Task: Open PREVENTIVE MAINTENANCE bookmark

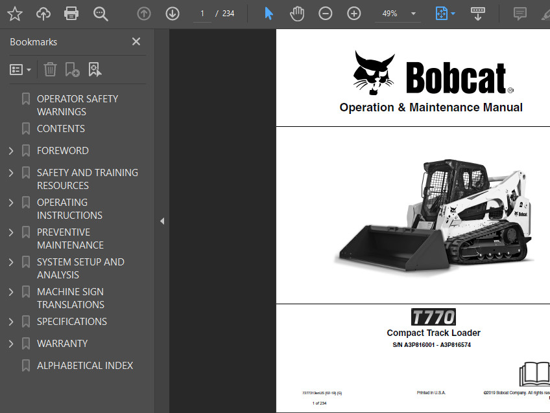Action: pyautogui.click(x=70, y=238)
